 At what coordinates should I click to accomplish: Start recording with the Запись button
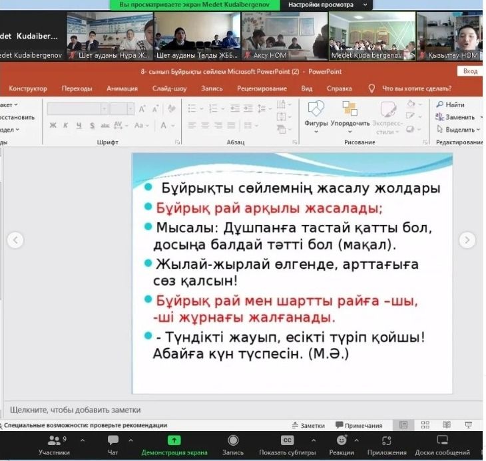(x=233, y=444)
